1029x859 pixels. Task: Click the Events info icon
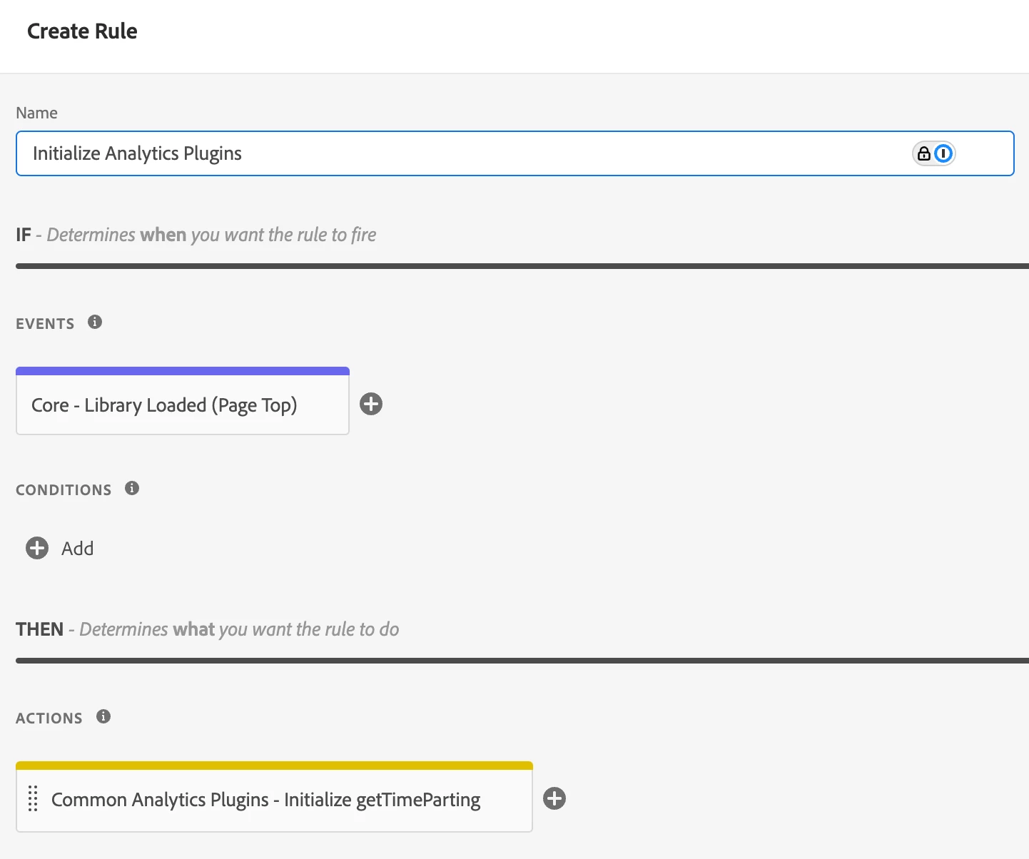[95, 322]
